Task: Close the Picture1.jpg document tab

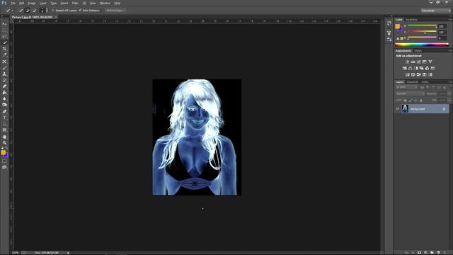Action: point(56,17)
